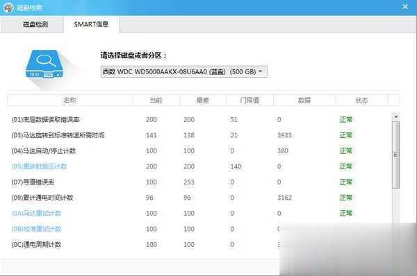Click data value 3162 in row 09
Image resolution: width=417 pixels, height=276 pixels.
point(284,198)
